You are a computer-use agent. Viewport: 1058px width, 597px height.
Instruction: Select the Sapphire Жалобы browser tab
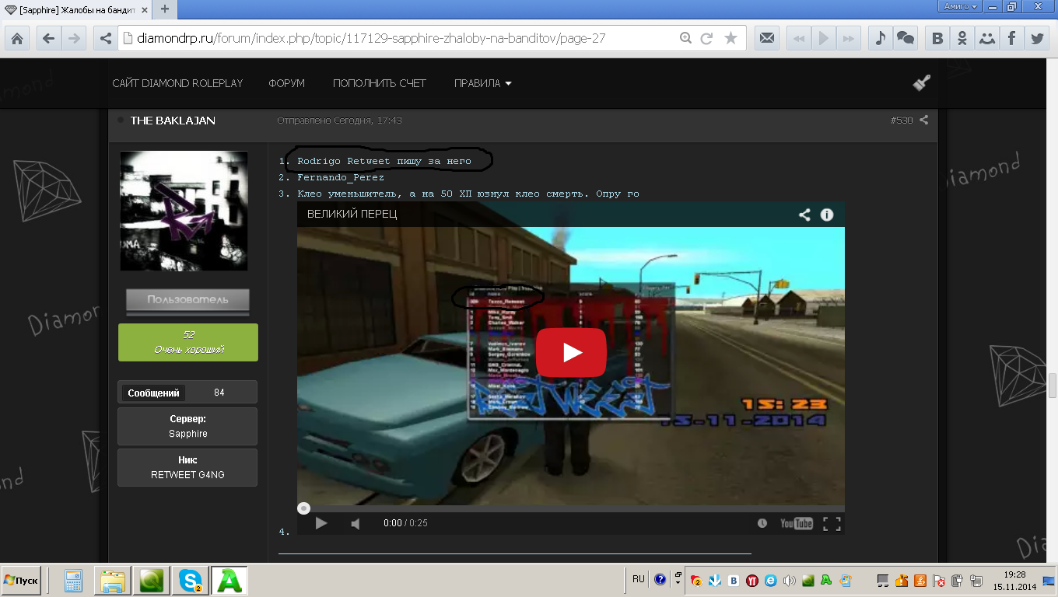75,9
